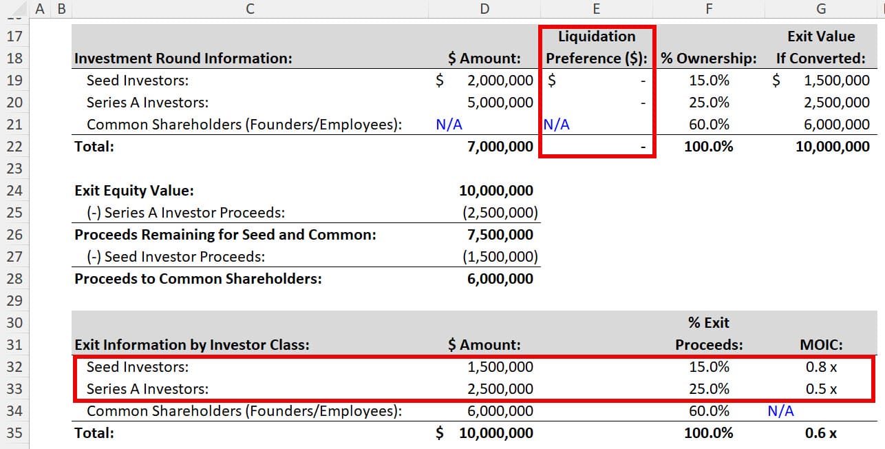Click the Proceeds to Common Shareholders label

pos(198,279)
